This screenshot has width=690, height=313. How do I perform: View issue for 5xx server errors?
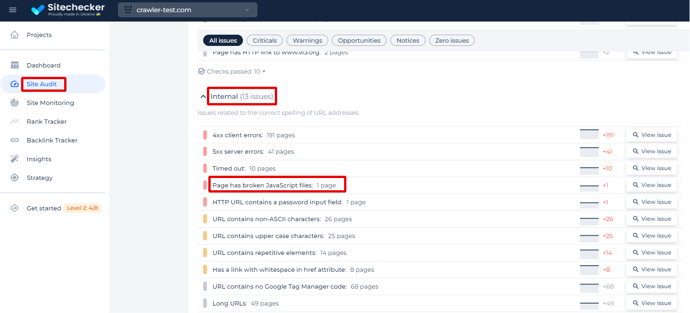(652, 151)
